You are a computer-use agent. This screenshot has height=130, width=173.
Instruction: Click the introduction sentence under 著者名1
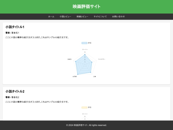click(37, 38)
